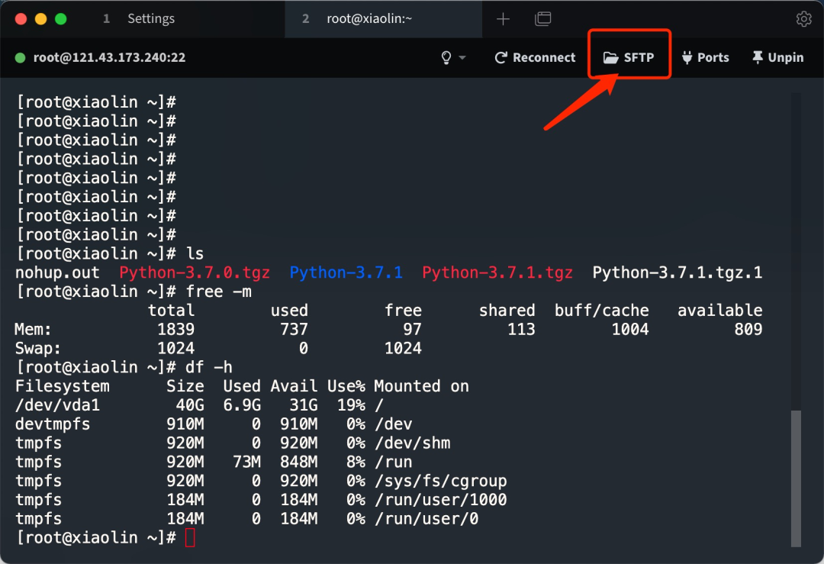824x564 pixels.
Task: Click Python-3.7.1.tgz.1 file name
Action: coord(678,272)
